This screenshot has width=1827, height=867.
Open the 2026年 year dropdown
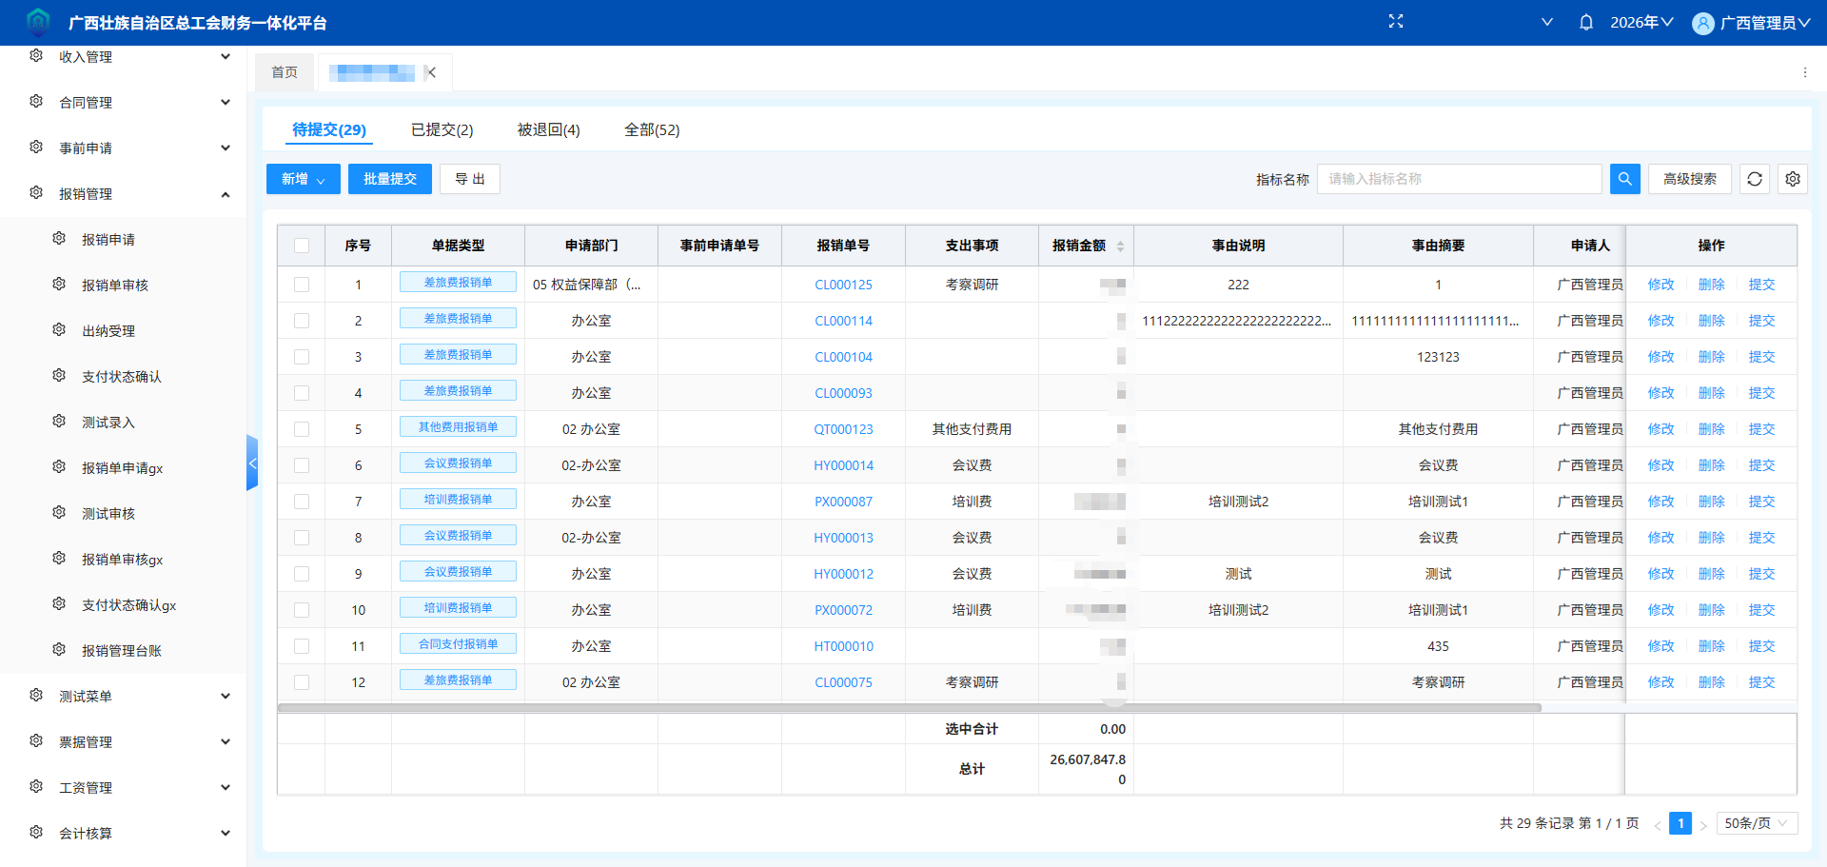[x=1641, y=22]
